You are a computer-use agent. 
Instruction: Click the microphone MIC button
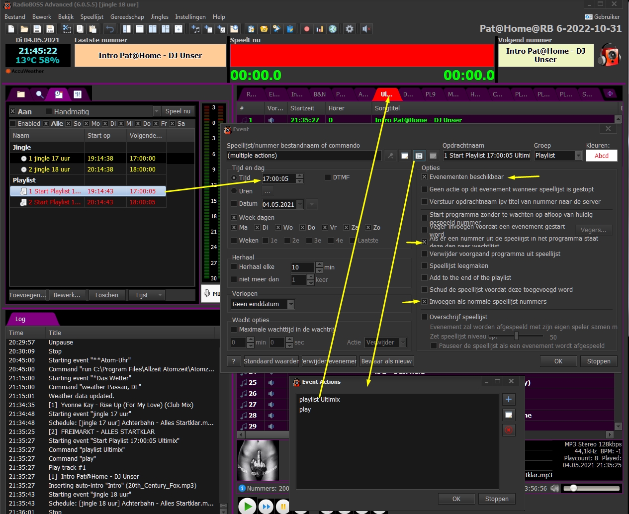[x=211, y=293]
